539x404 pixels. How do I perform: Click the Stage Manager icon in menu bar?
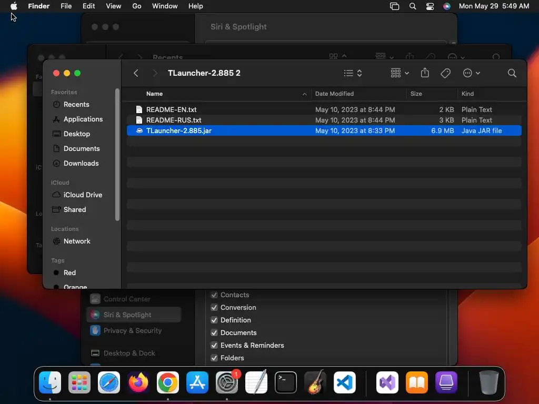(394, 6)
